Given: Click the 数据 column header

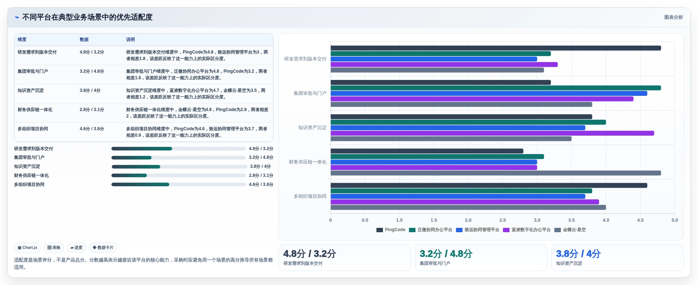Looking at the screenshot, I should (x=84, y=40).
